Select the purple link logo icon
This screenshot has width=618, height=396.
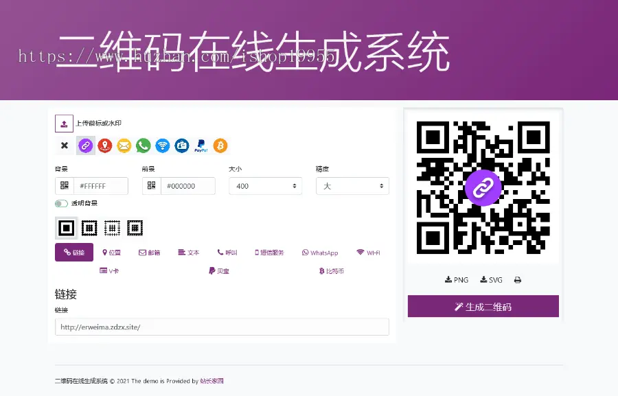[86, 145]
